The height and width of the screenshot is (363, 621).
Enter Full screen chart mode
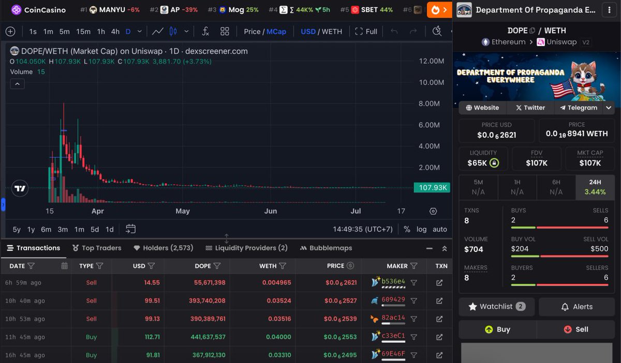click(366, 32)
